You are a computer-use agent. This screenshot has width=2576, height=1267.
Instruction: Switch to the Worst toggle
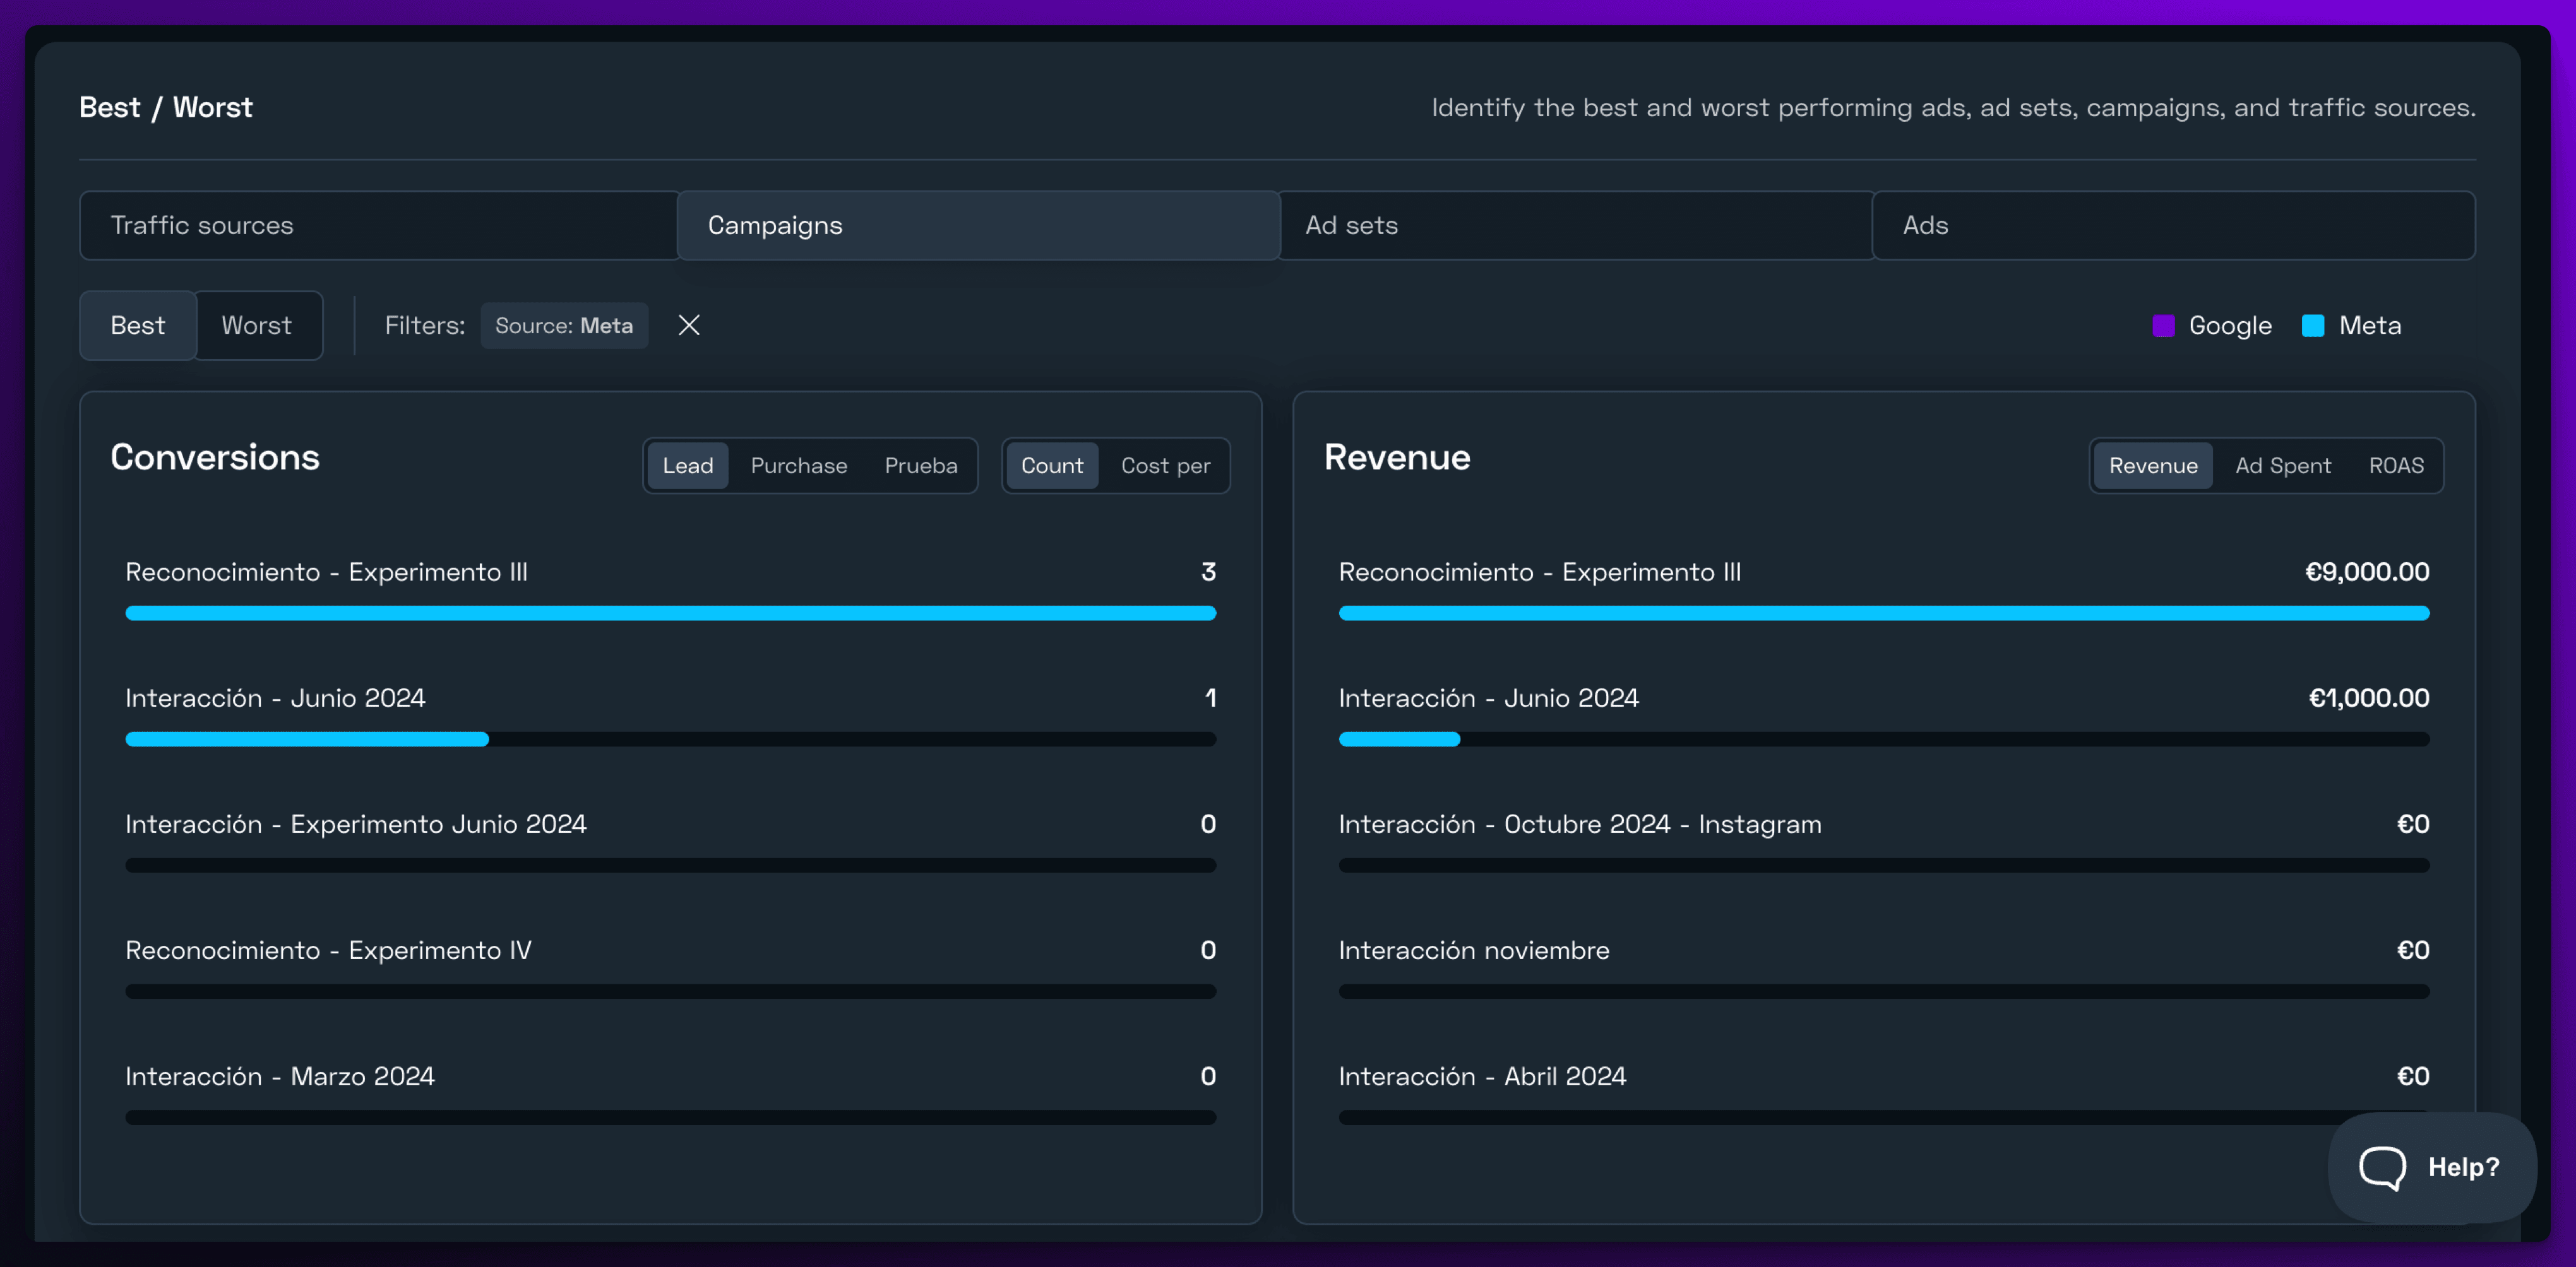[256, 325]
